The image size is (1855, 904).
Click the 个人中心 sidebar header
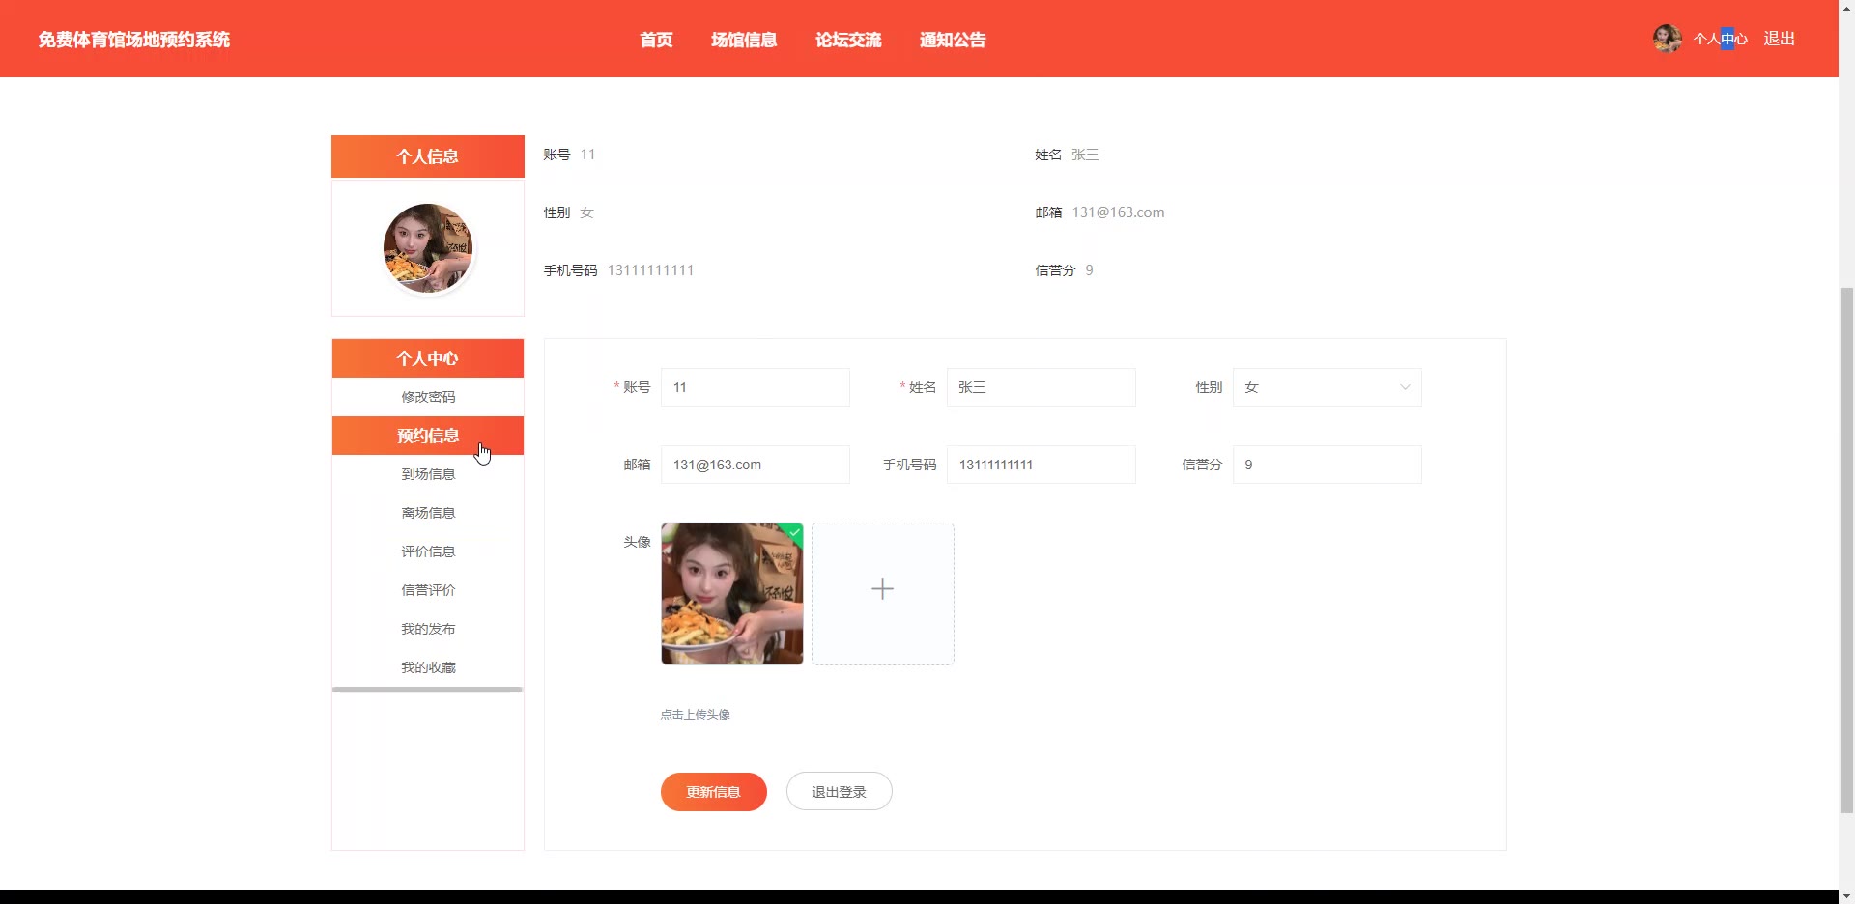428,358
